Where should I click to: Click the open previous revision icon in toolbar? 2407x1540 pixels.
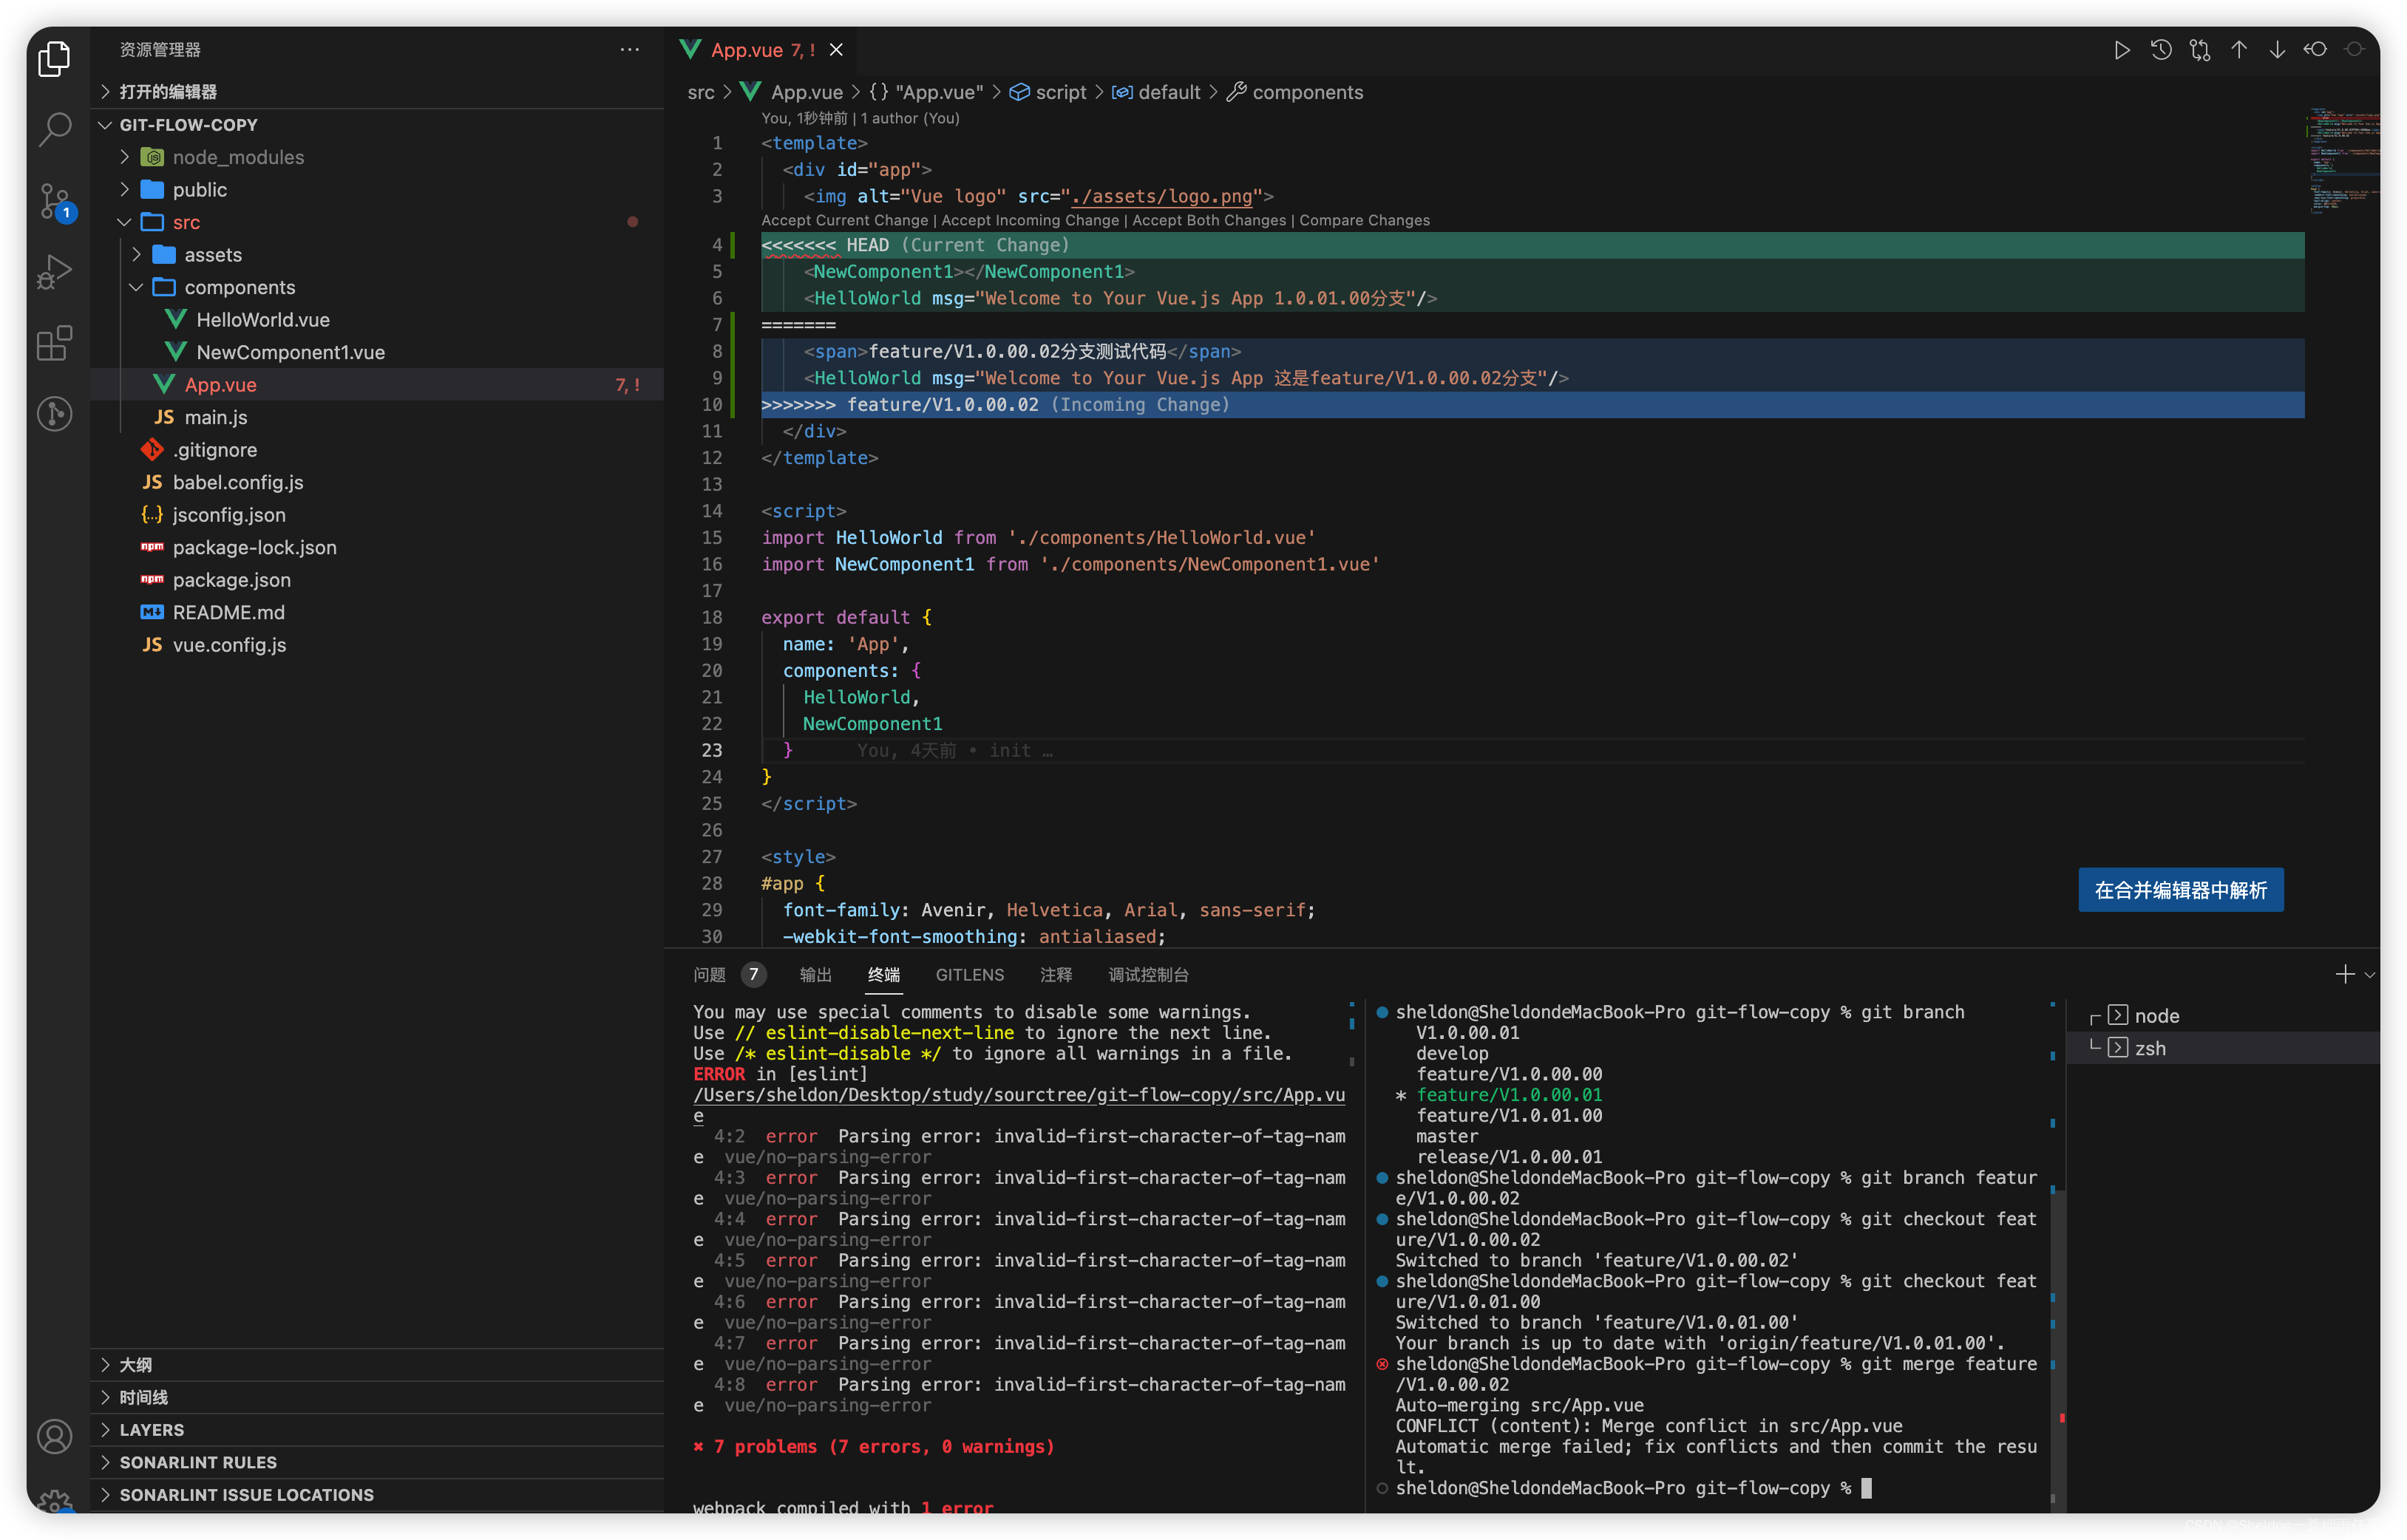[x=2316, y=50]
